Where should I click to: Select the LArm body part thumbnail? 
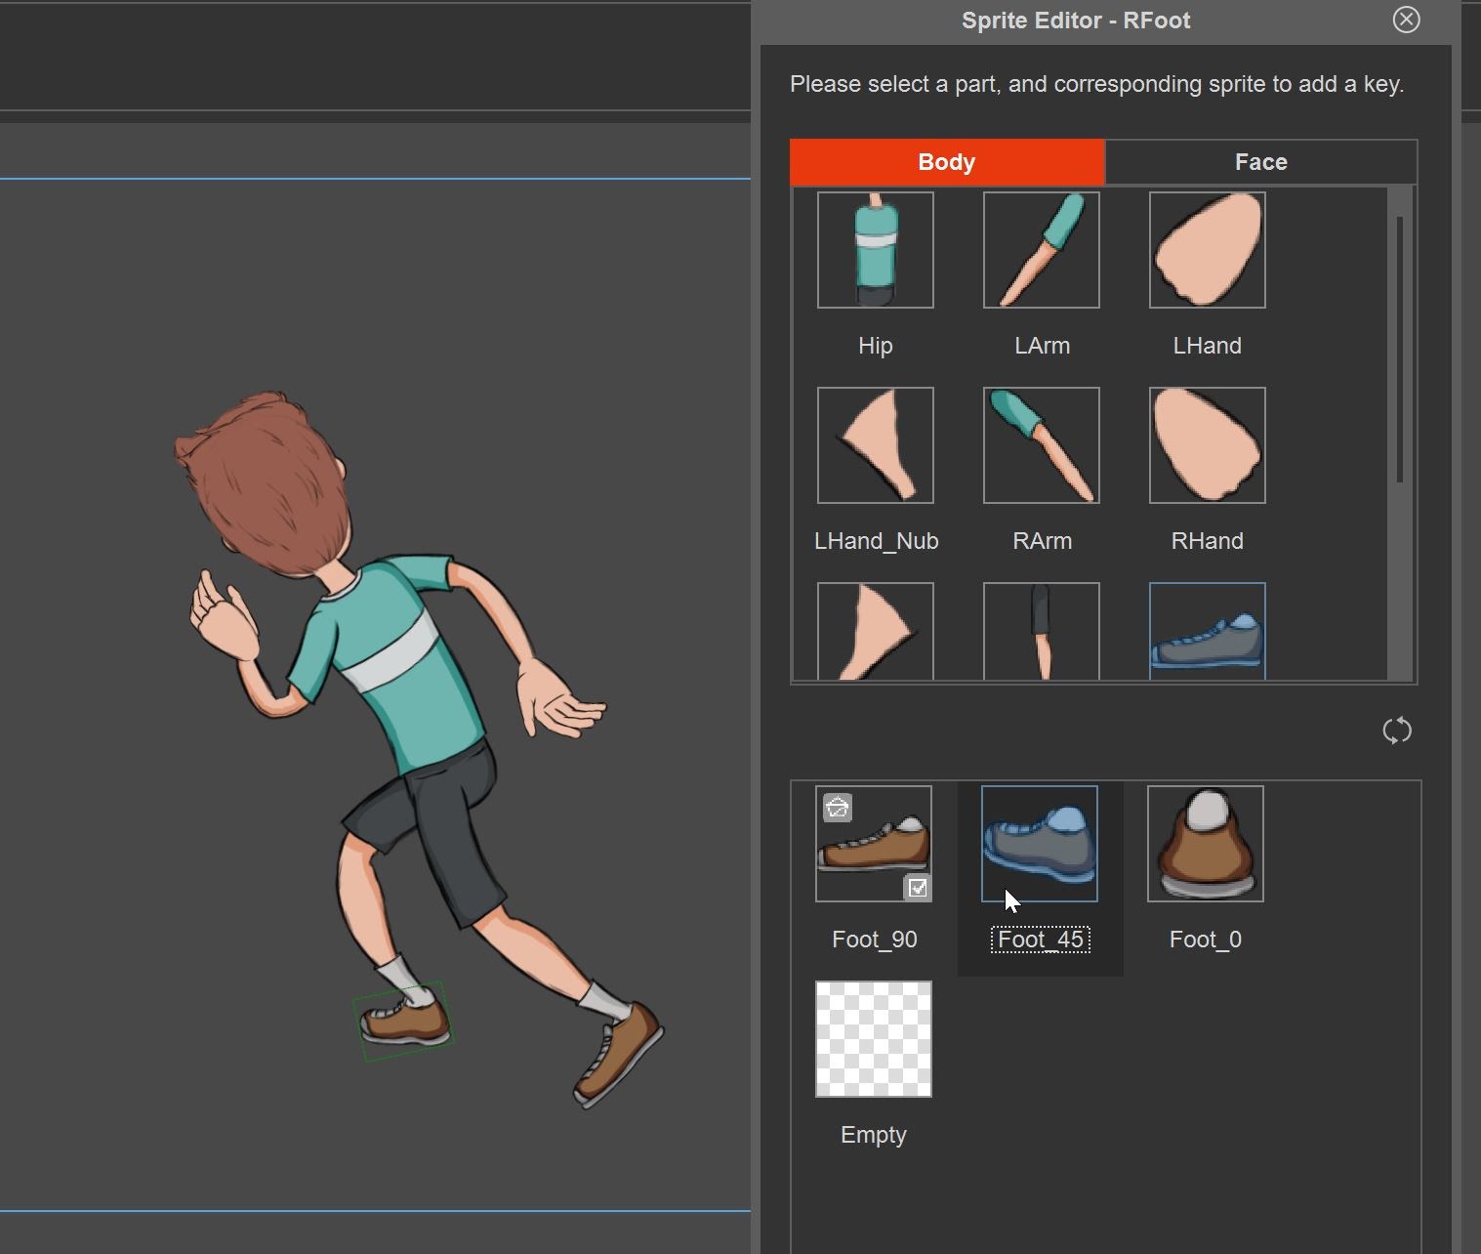1041,250
